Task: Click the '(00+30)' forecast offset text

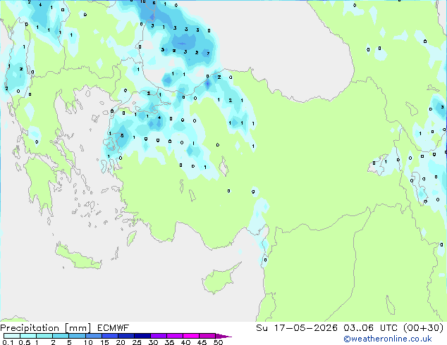Action: (423, 328)
